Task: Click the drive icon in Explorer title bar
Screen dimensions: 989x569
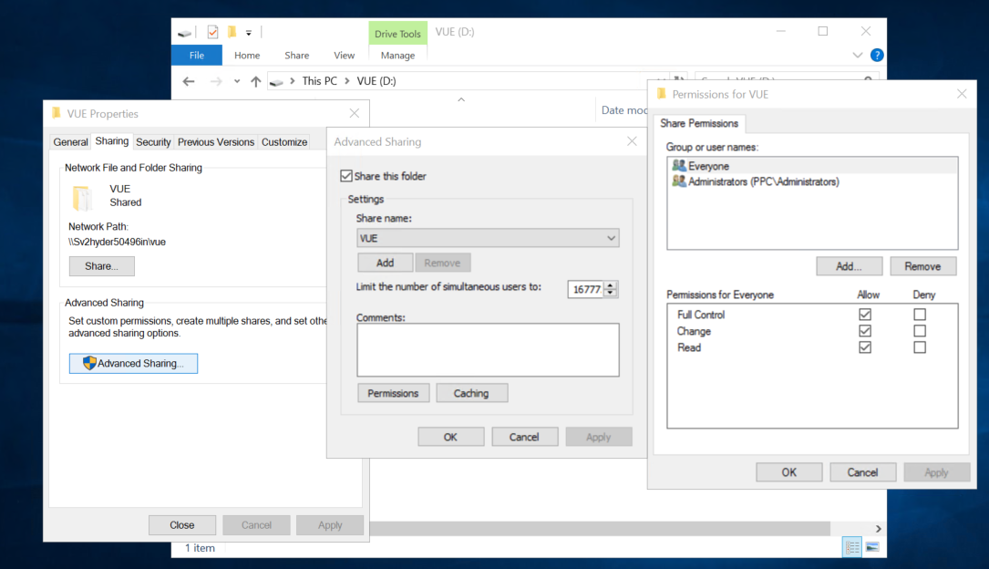Action: pyautogui.click(x=184, y=33)
